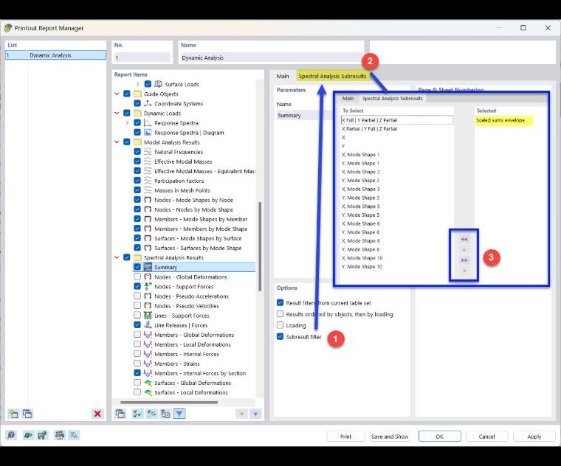Check Lines - Support Forces checkbox

pos(137,315)
